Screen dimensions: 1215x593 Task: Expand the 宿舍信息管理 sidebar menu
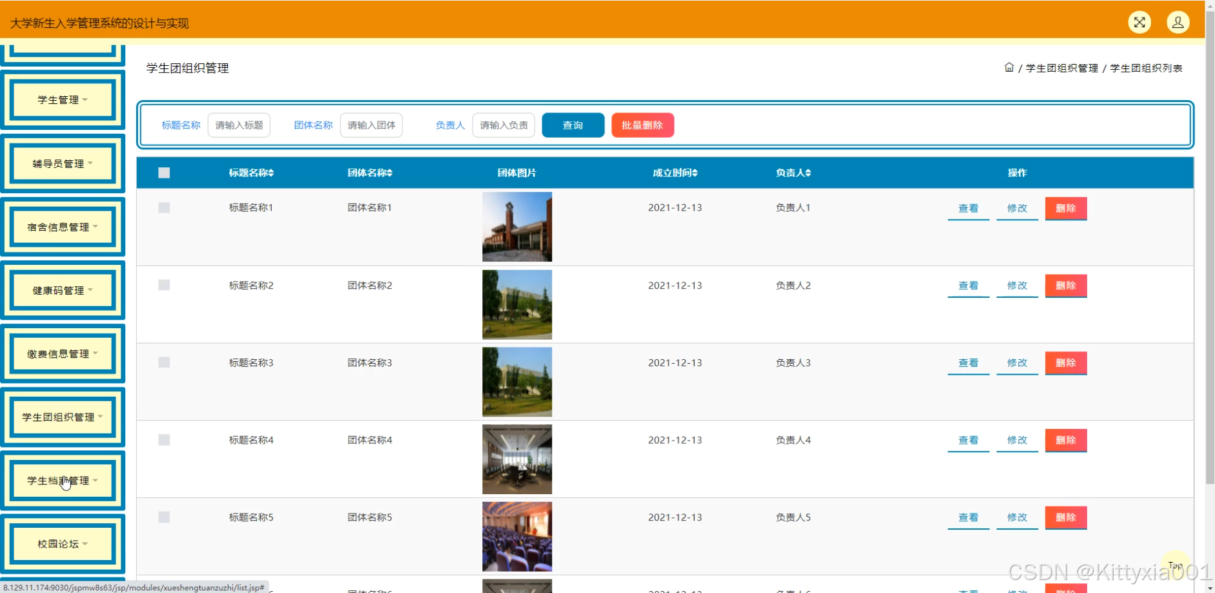point(63,227)
